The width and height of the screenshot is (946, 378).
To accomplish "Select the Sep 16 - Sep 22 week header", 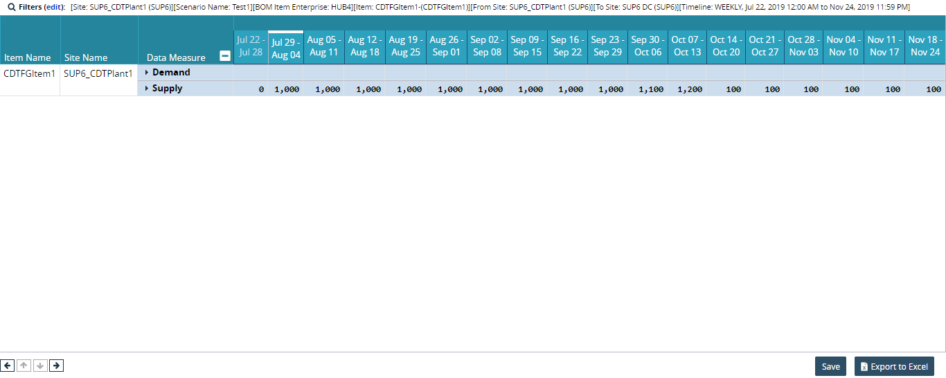I will coord(566,46).
